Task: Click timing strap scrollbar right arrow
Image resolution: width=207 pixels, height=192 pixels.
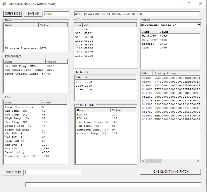Action: (198, 161)
